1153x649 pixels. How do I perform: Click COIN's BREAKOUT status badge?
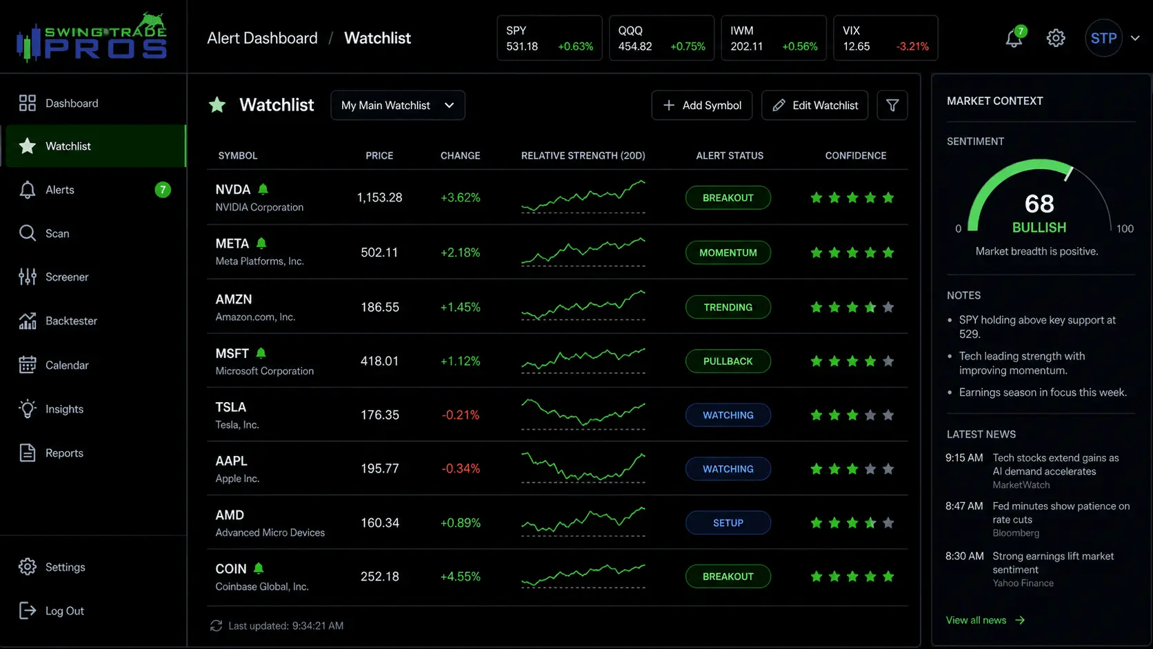pos(728,576)
